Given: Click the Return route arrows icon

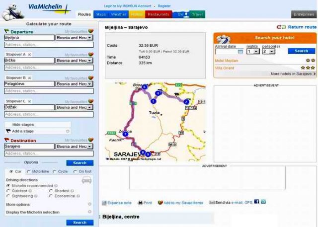Looking at the screenshot, I should tap(281, 27).
